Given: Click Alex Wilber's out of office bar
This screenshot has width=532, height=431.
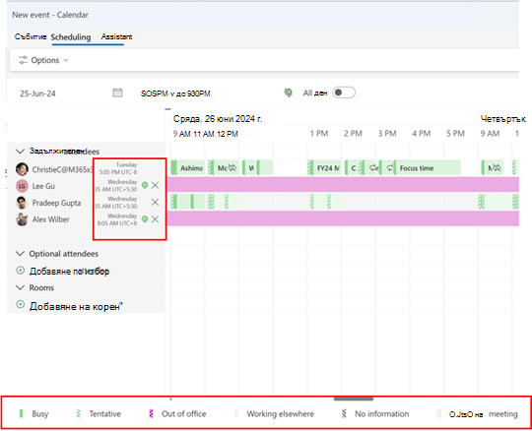Looking at the screenshot, I should 343,218.
